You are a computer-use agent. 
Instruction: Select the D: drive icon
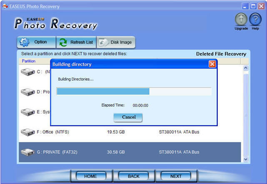pyautogui.click(x=27, y=92)
